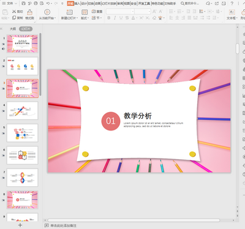Image resolution: width=245 pixels, height=229 pixels.
Task: Switch to the 插入 ribbon tab
Action: pos(77,4)
